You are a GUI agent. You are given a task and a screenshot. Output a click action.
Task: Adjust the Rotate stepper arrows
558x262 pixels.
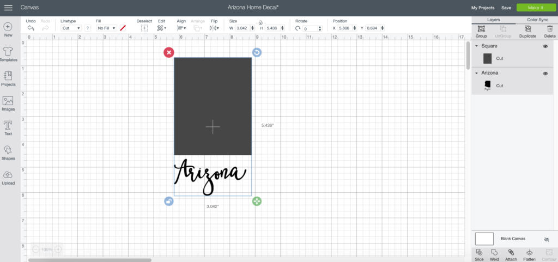point(319,28)
